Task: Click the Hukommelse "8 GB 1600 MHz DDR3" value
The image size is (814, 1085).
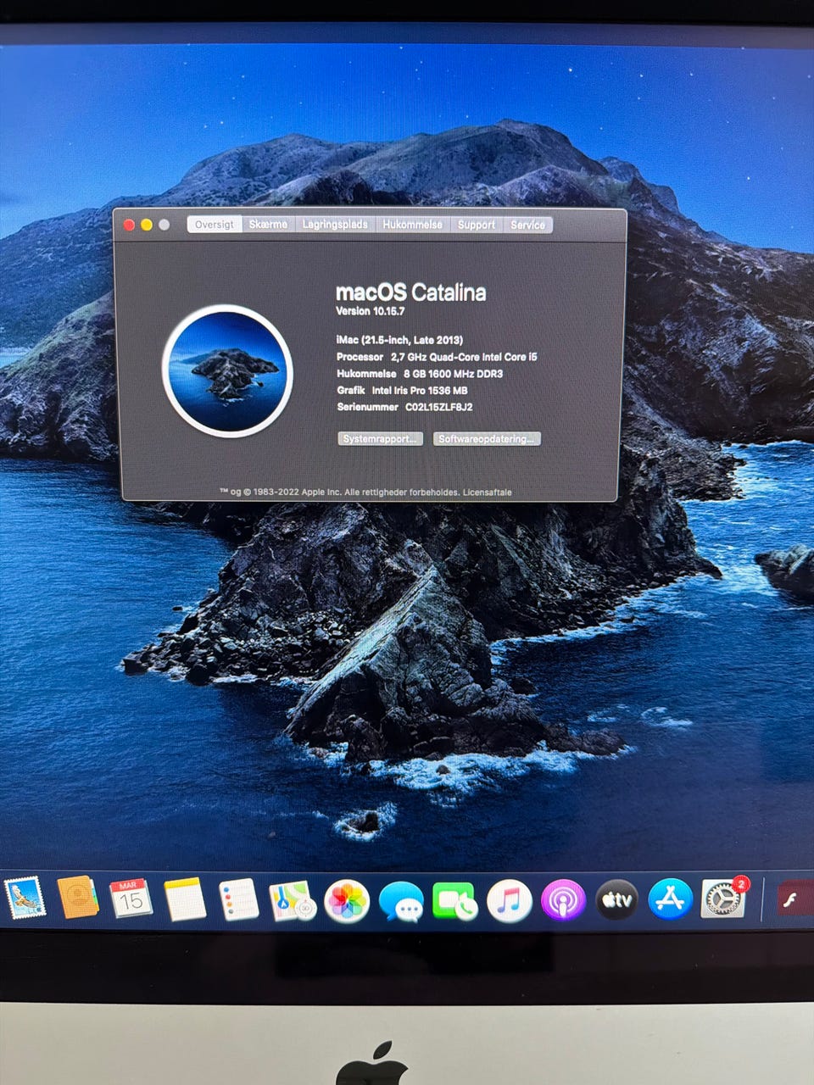Action: (454, 374)
